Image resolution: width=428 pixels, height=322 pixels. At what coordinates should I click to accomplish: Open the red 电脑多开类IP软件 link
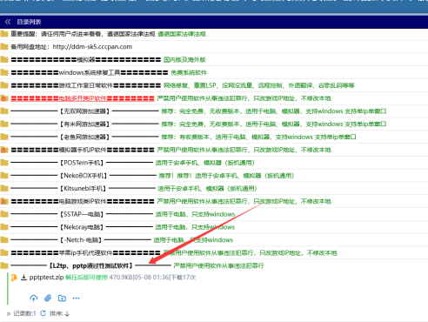83,98
